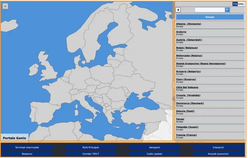The height and width of the screenshot is (158, 248).
Task: Collapse side panel using divider arrow
Action: point(173,99)
